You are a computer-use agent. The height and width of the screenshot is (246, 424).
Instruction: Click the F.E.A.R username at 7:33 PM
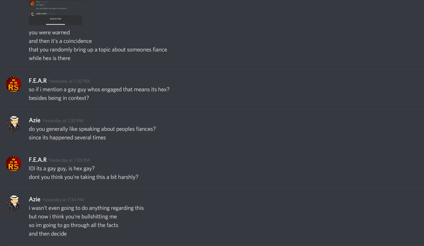[38, 160]
